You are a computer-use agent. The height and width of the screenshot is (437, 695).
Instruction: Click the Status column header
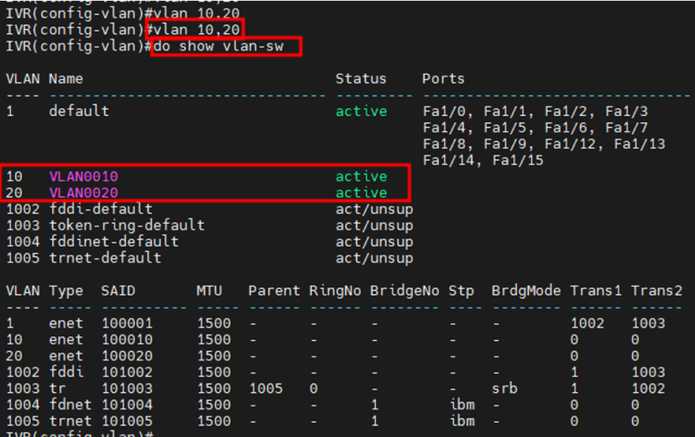coord(361,78)
